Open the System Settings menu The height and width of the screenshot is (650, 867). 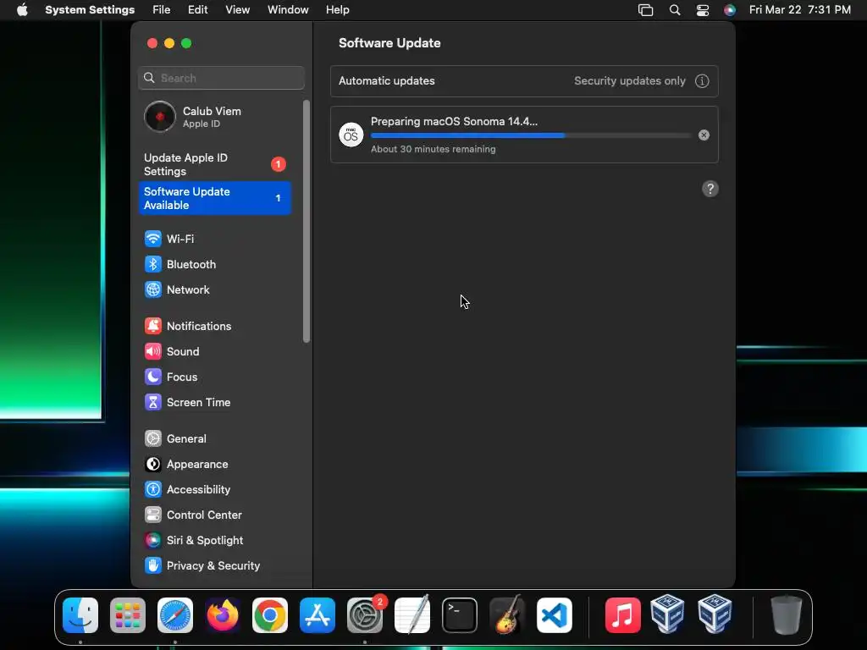(x=90, y=10)
